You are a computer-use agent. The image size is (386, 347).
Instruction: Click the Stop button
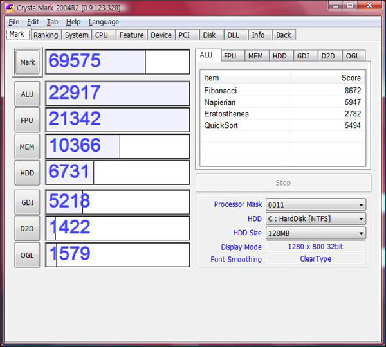283,182
